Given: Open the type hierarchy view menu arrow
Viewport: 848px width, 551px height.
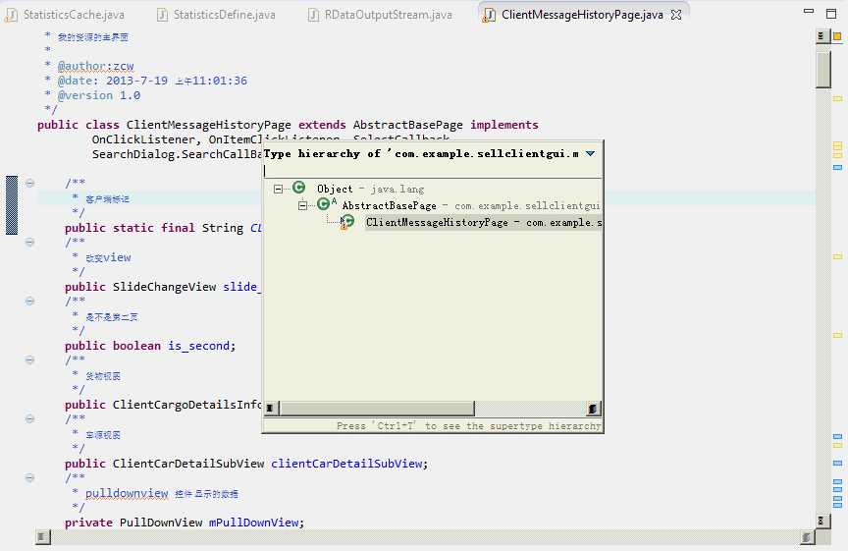Looking at the screenshot, I should pos(591,154).
